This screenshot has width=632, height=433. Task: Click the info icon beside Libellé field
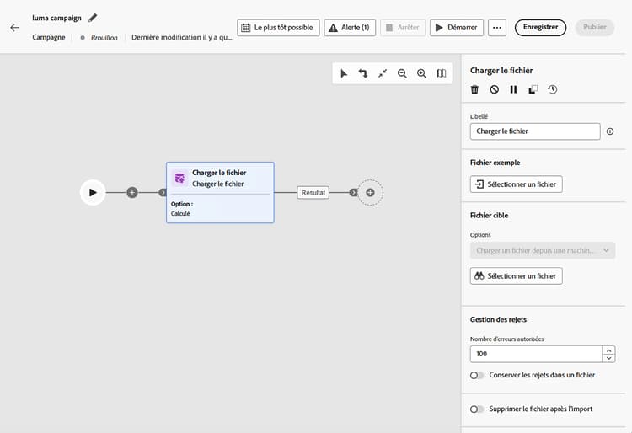[x=610, y=131]
